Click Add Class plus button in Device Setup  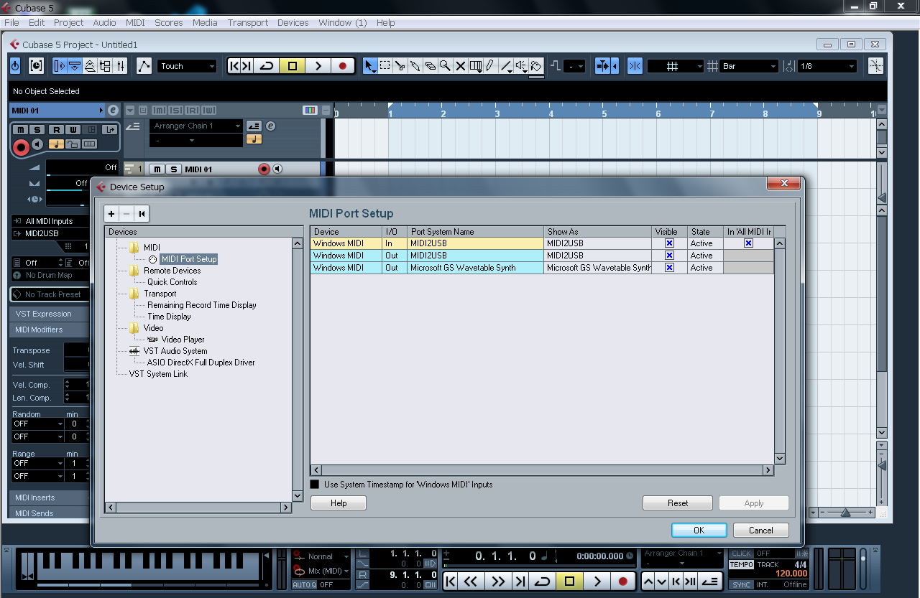coord(111,214)
